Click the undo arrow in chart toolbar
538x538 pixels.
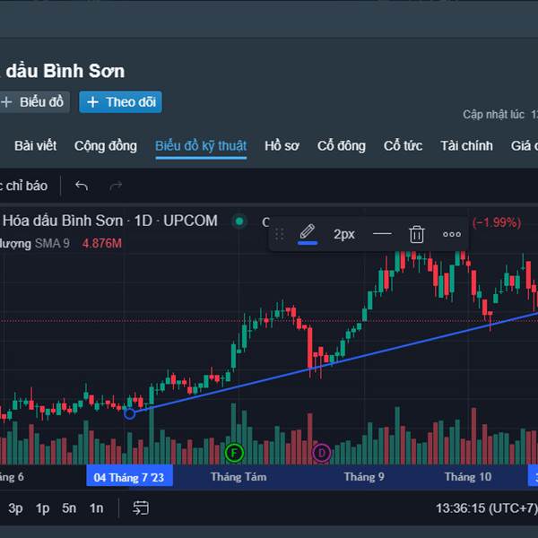(82, 186)
